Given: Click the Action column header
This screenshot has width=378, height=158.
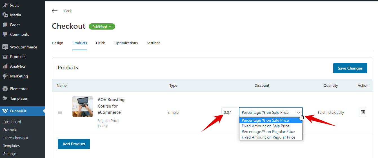Looking at the screenshot, I should pos(363,85).
